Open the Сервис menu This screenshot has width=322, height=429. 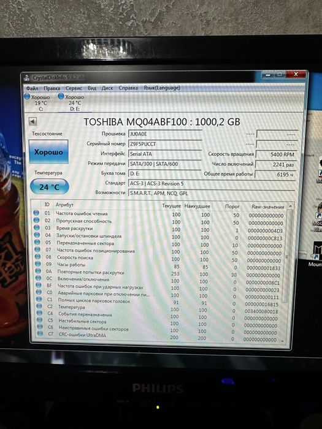coord(74,88)
